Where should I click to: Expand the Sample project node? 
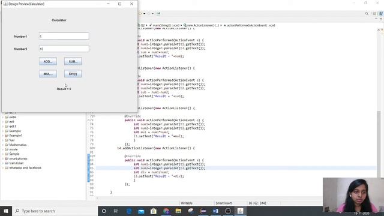point(3,154)
